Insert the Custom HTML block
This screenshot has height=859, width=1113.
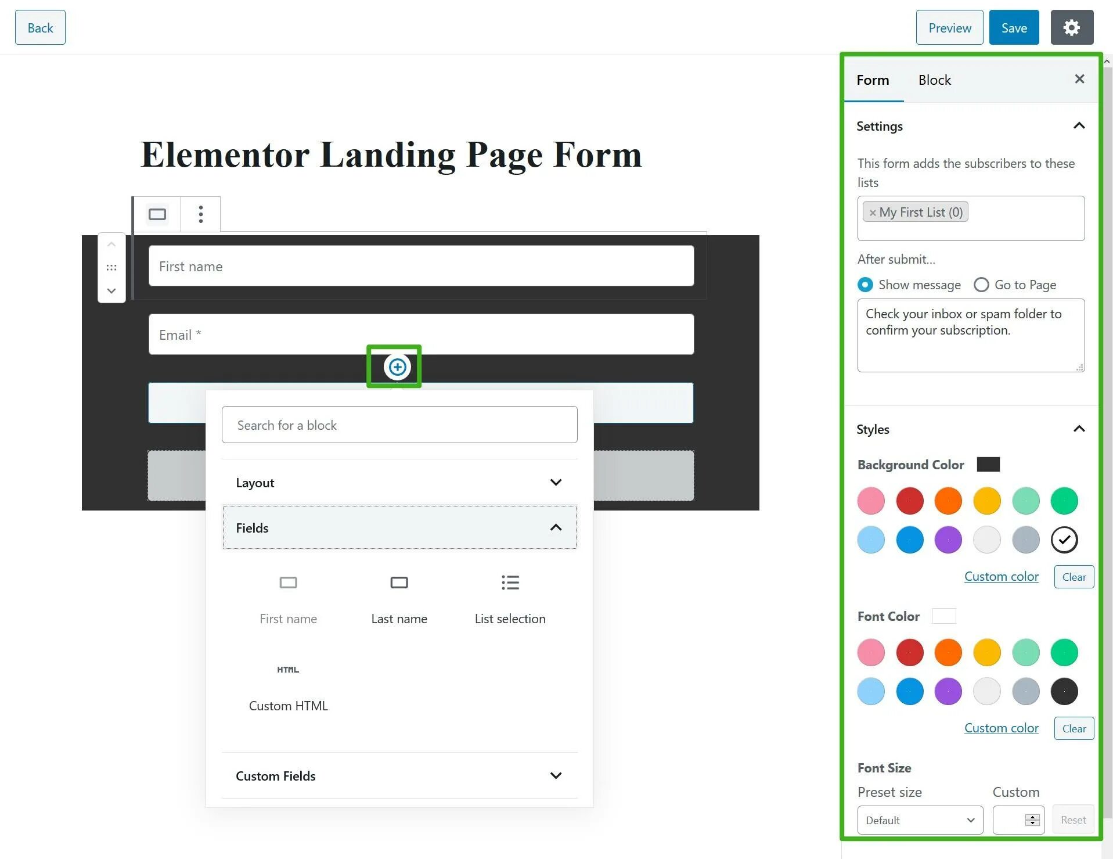[289, 688]
